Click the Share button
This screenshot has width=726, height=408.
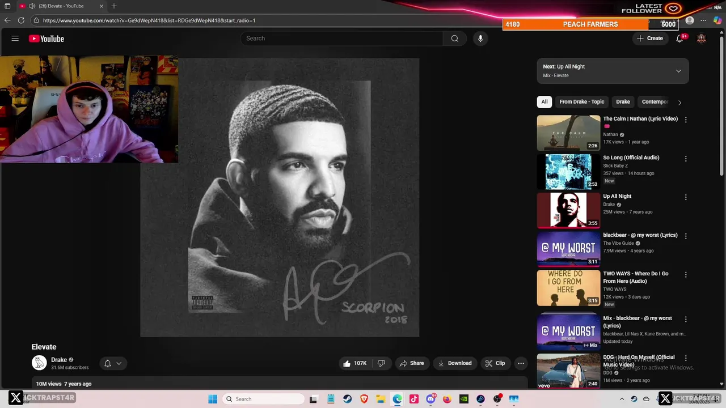(x=412, y=363)
